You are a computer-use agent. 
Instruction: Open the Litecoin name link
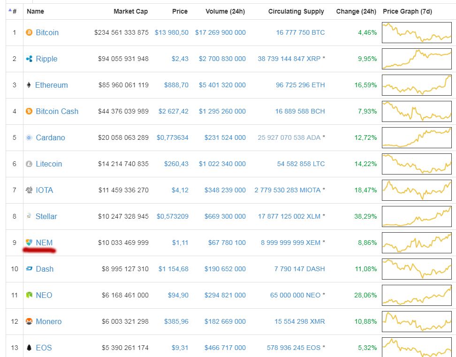(49, 164)
